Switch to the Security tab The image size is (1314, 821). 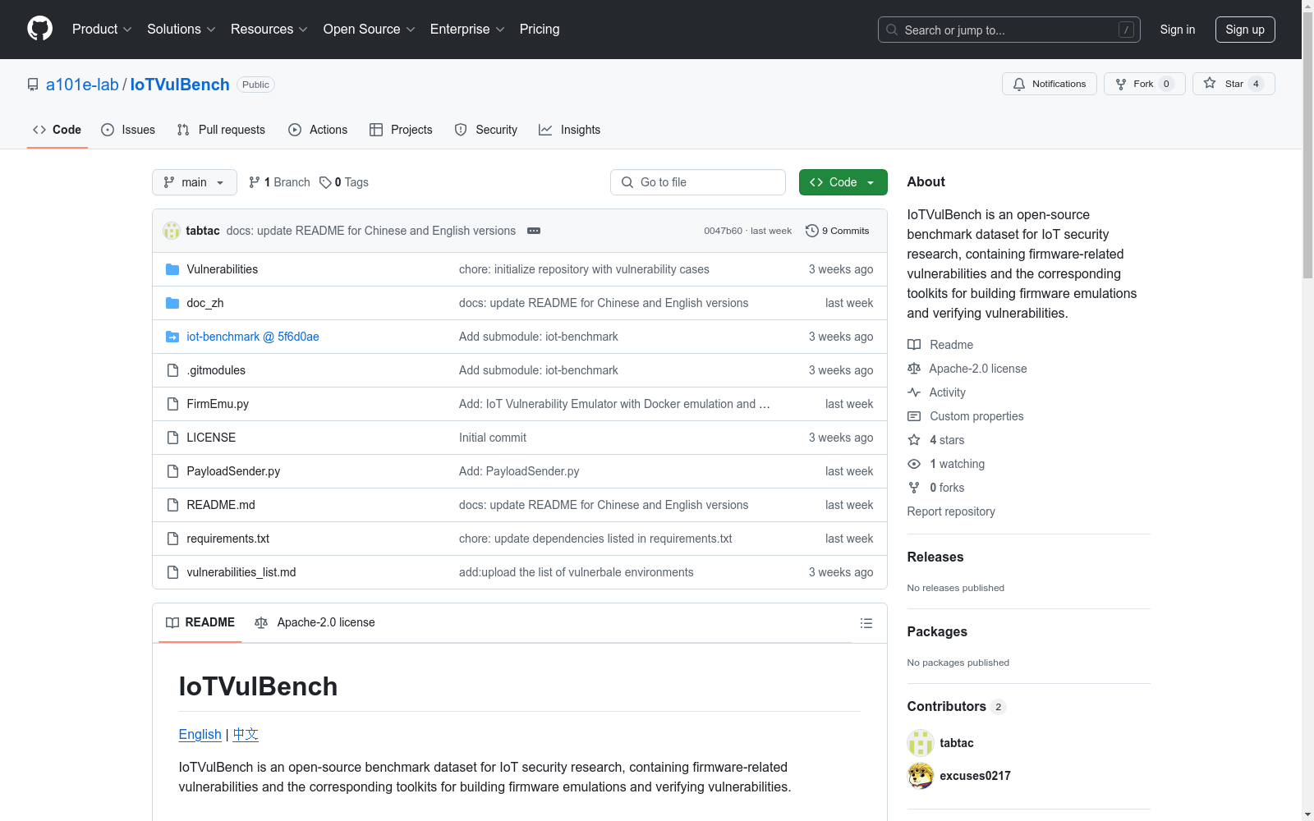[x=486, y=130]
